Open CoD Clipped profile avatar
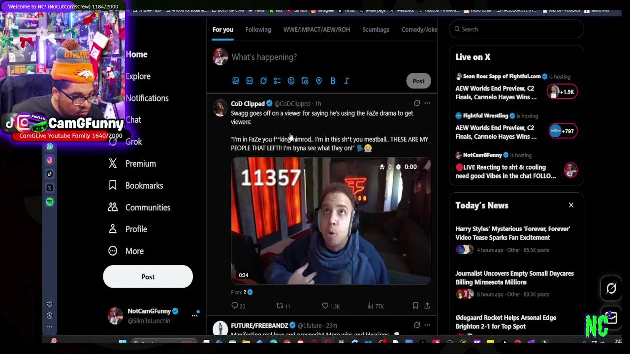The height and width of the screenshot is (354, 630). pyautogui.click(x=220, y=107)
